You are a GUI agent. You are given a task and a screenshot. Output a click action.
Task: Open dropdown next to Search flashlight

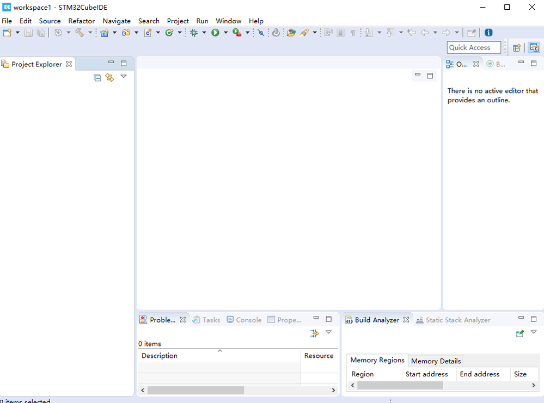tap(315, 33)
